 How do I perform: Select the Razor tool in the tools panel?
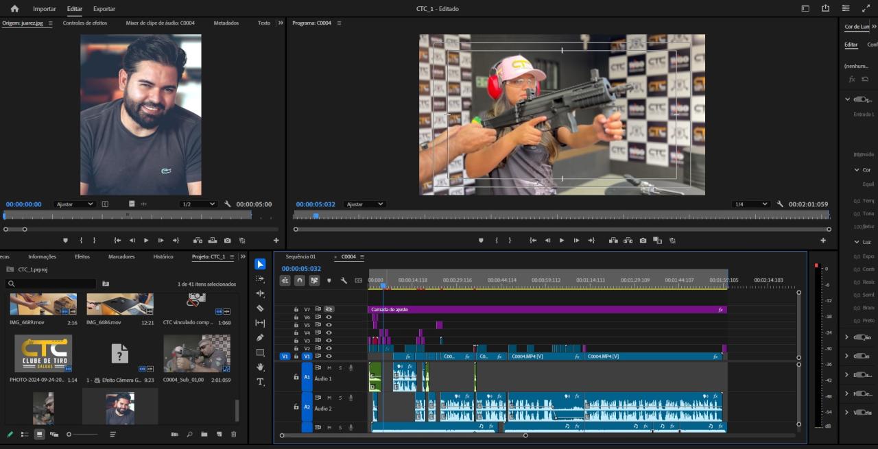tap(260, 308)
